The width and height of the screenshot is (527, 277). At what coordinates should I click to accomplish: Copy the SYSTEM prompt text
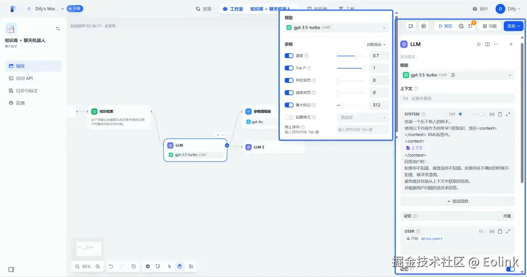[x=500, y=114]
